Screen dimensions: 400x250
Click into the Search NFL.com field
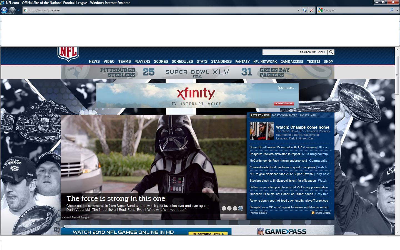point(294,52)
